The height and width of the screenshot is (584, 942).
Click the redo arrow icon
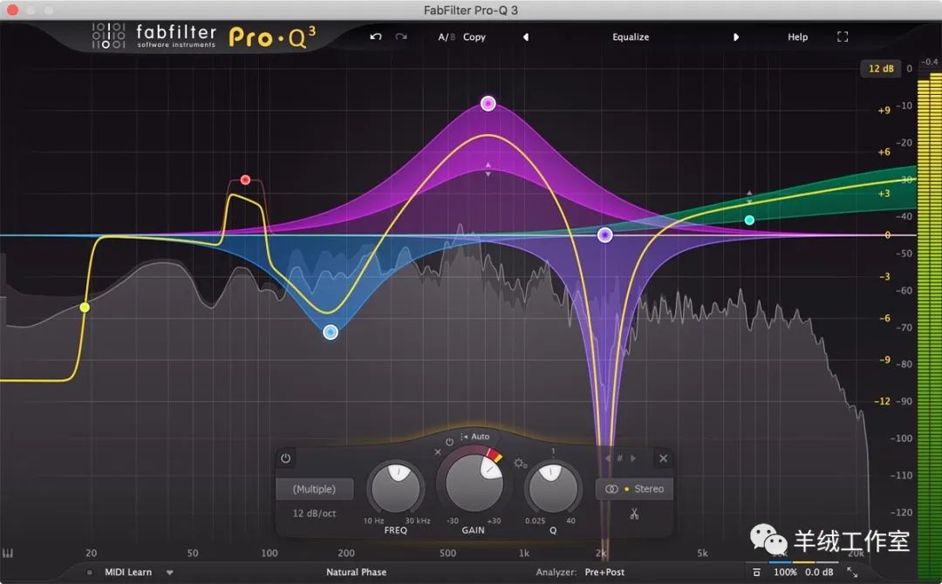click(x=401, y=37)
